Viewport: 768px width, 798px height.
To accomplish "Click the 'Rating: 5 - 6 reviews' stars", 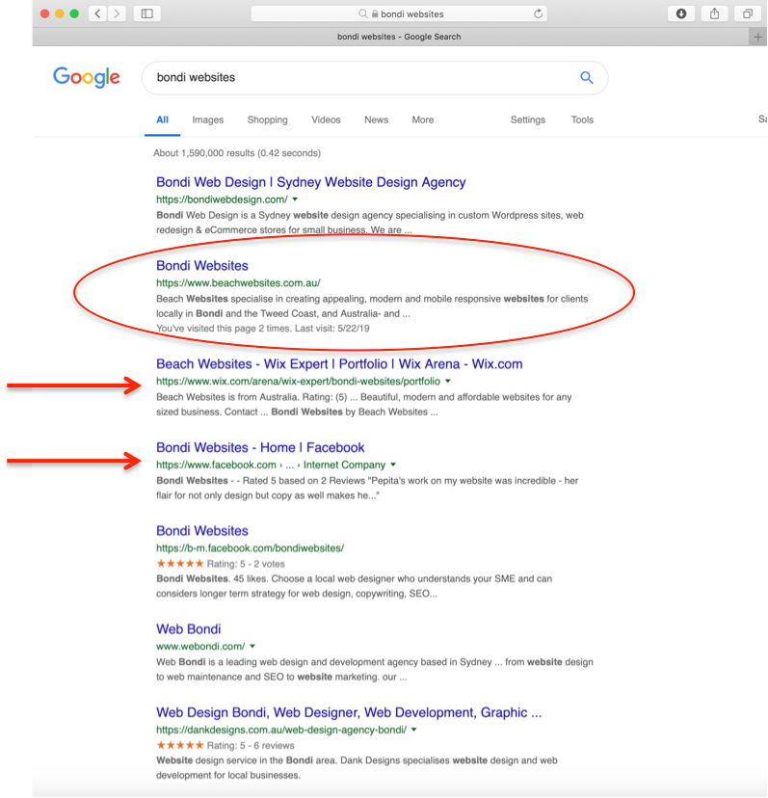I will 179,745.
